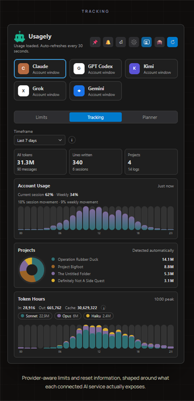The image size is (194, 401).
Task: Open notifications bell icon
Action: pyautogui.click(x=108, y=42)
